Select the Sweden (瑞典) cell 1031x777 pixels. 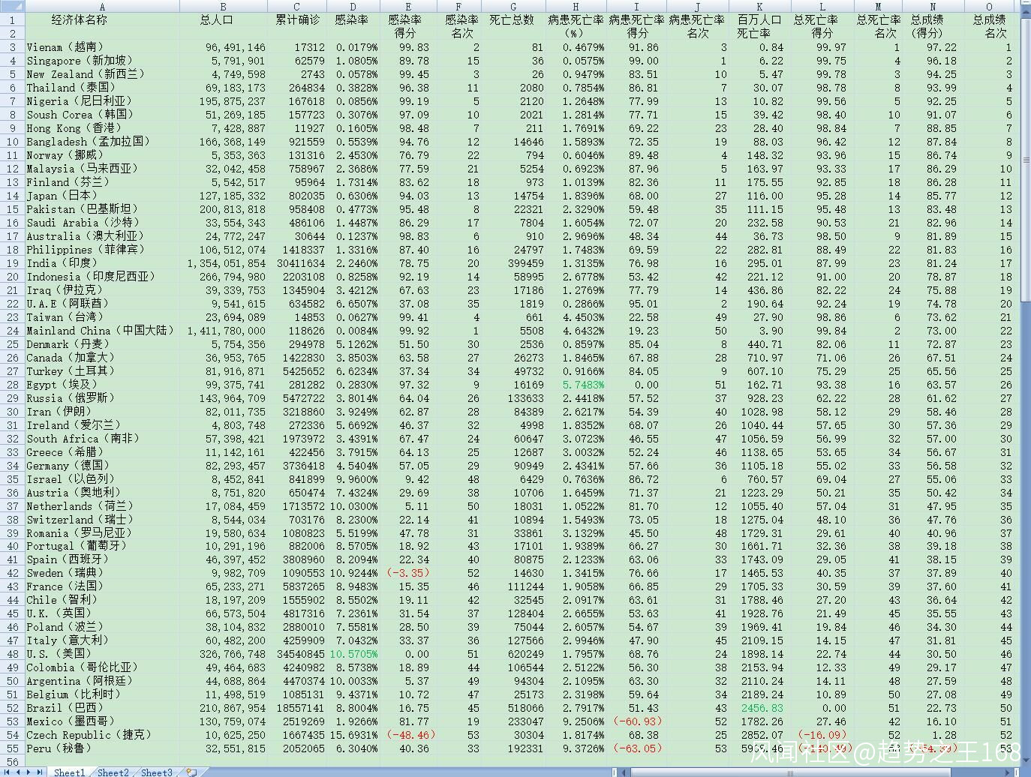pos(102,573)
